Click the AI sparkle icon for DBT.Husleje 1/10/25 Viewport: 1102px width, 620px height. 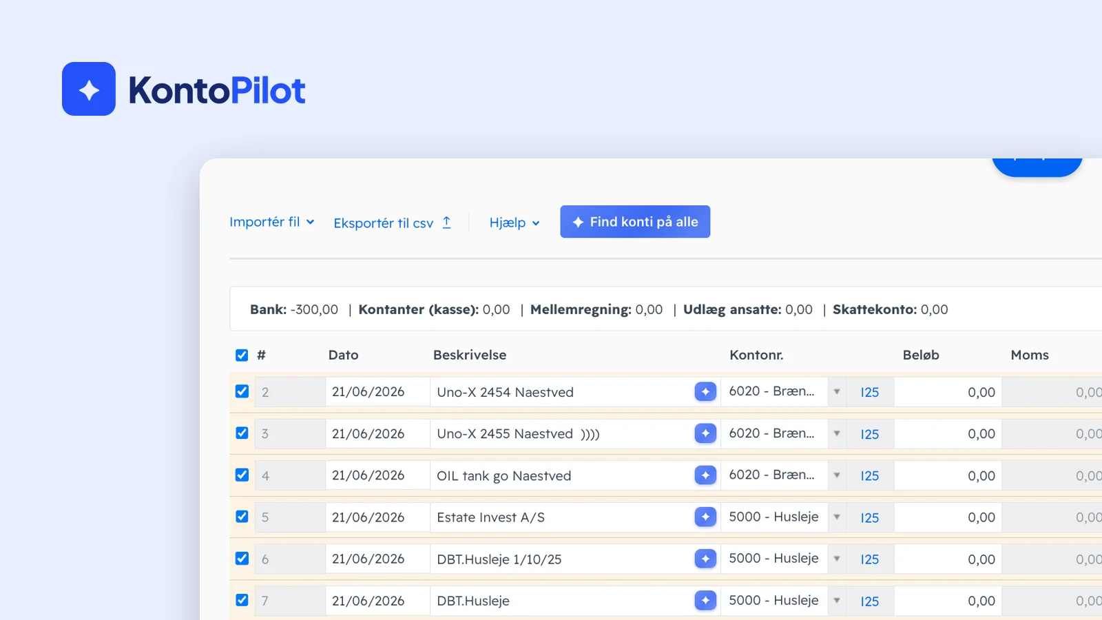coord(705,559)
